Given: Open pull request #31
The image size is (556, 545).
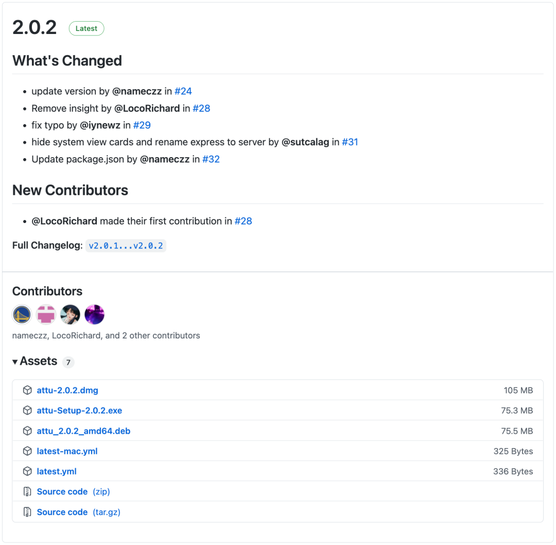Looking at the screenshot, I should tap(350, 142).
